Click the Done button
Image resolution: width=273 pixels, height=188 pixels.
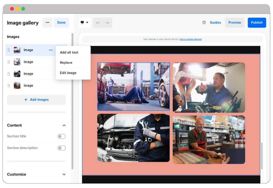coord(61,23)
